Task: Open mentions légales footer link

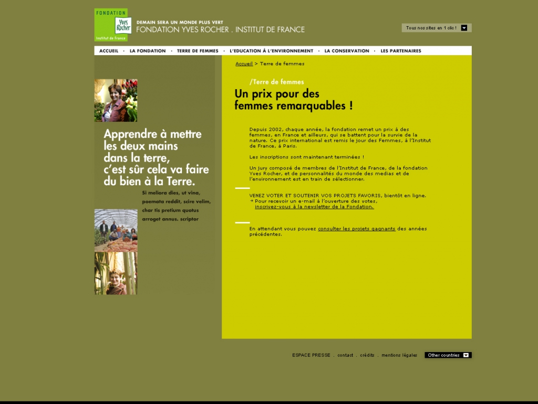Action: coord(399,355)
